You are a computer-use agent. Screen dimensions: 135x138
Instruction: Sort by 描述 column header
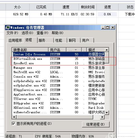point(96,50)
